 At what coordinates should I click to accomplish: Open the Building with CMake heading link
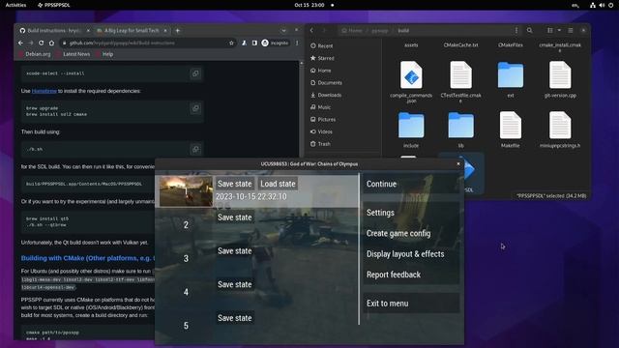(88, 258)
